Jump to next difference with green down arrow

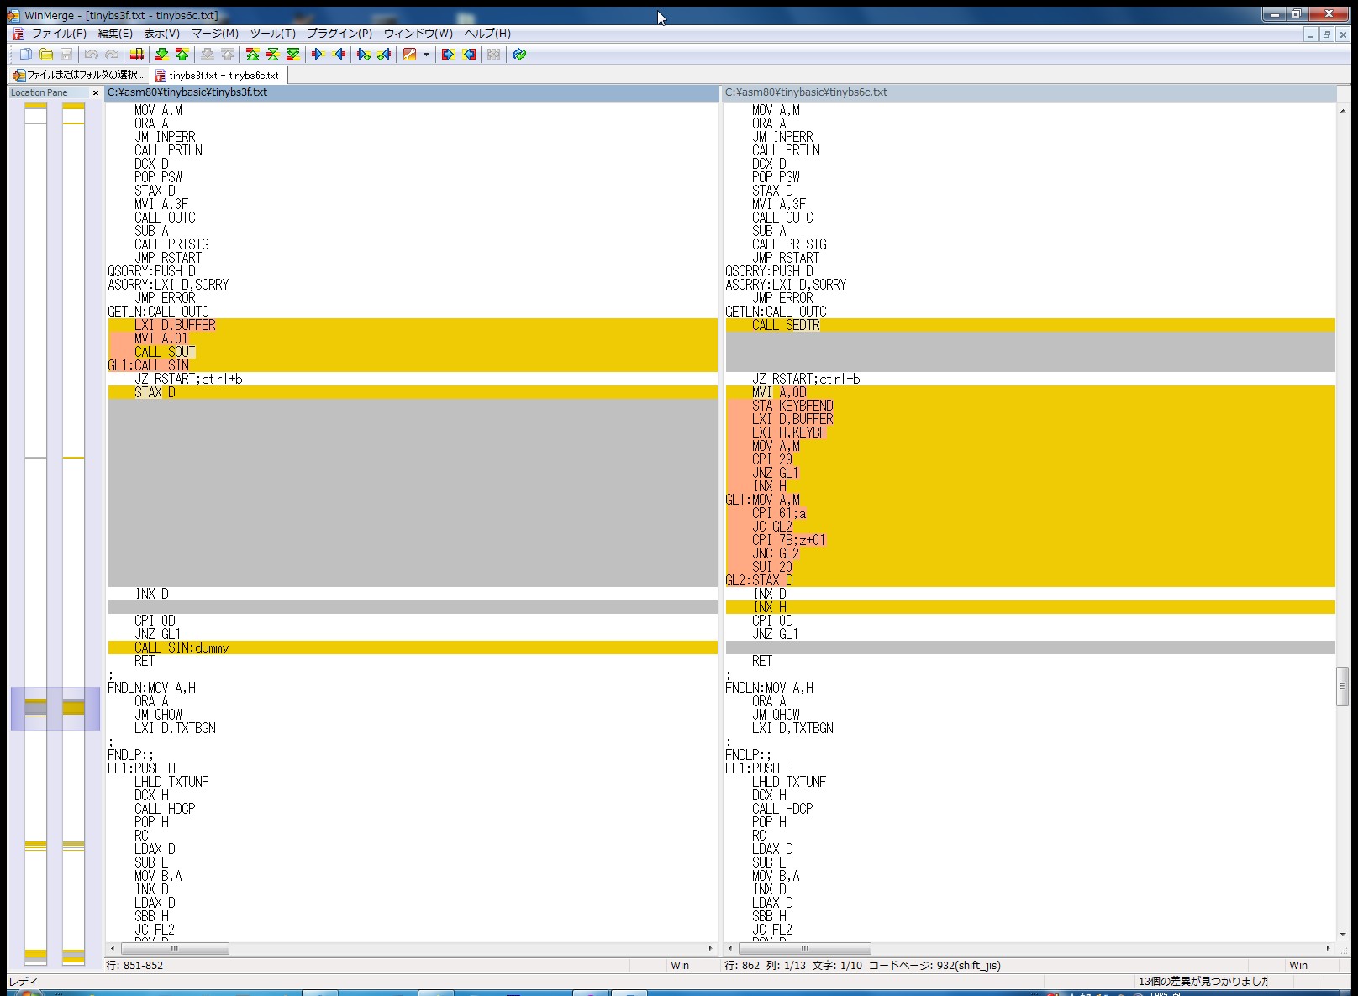pos(162,55)
